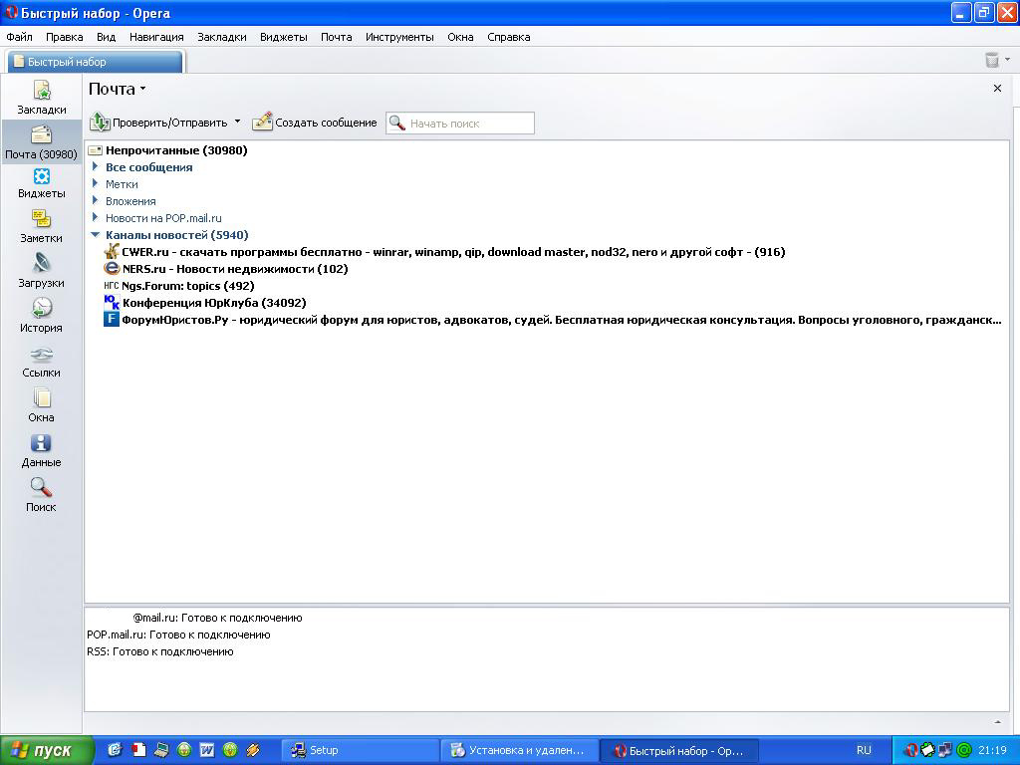Click the CWER.ru feed icon
Viewport: 1020px width, 765px height.
[x=112, y=252]
